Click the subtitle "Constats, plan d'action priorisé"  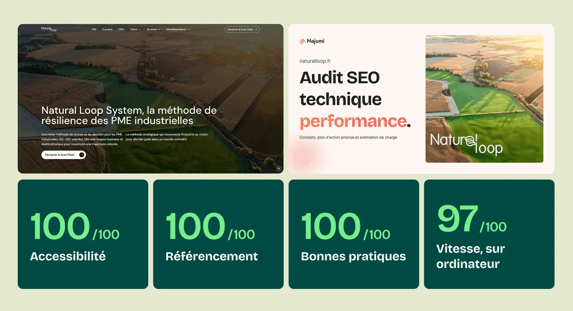coord(348,137)
